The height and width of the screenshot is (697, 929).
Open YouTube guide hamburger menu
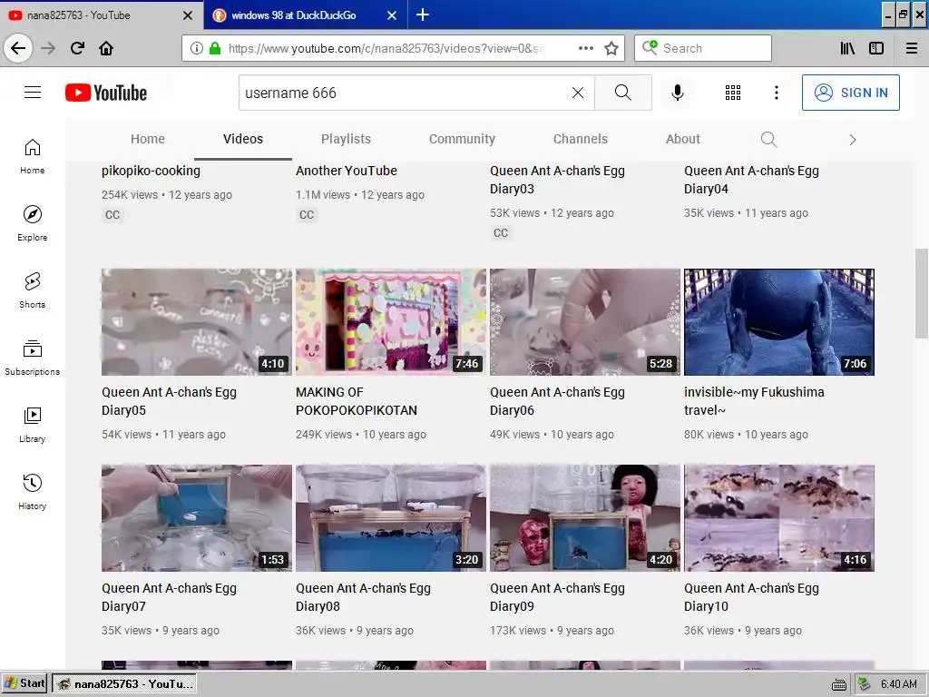33,93
